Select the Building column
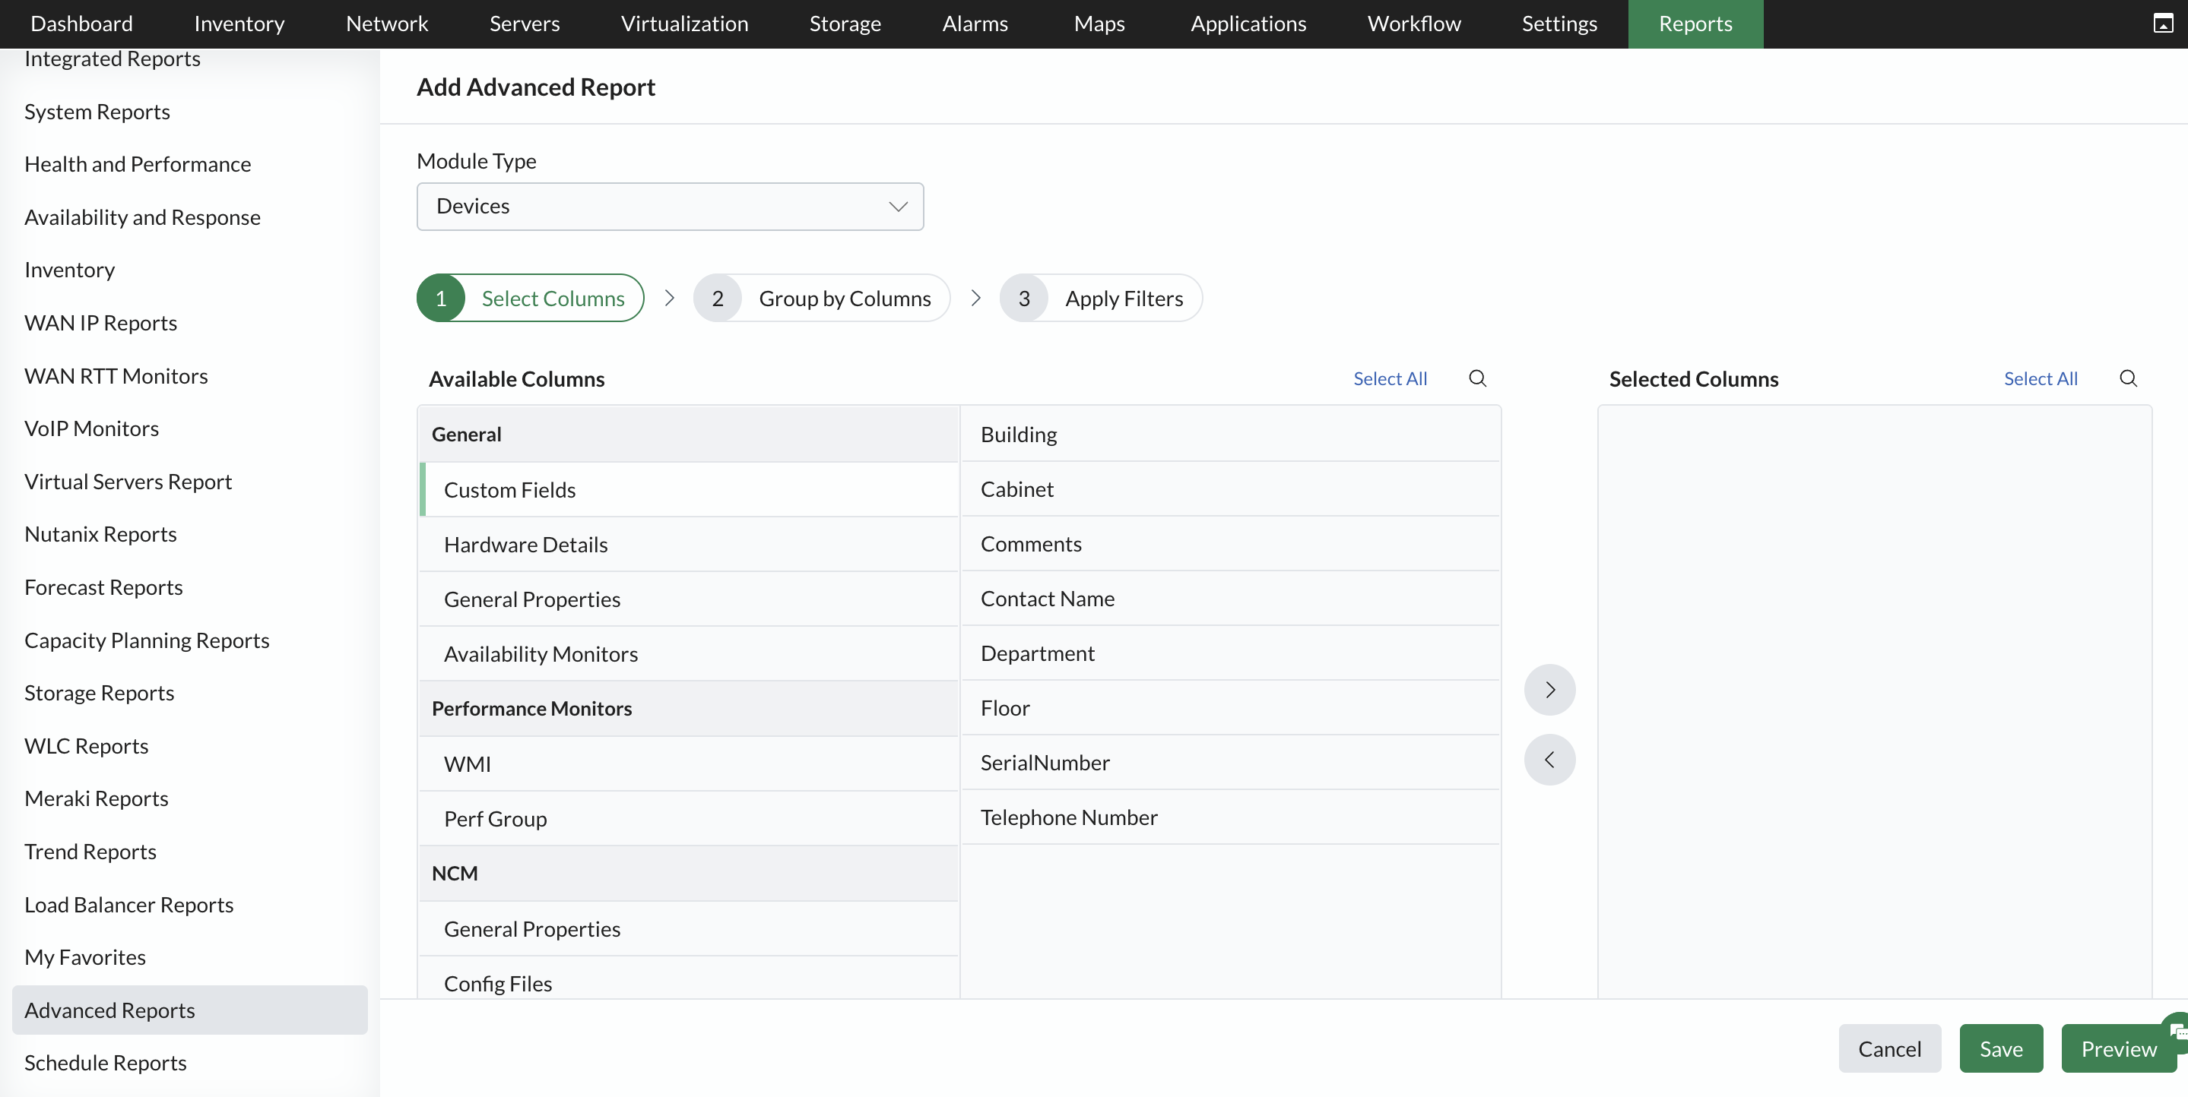The width and height of the screenshot is (2188, 1097). pyautogui.click(x=1231, y=435)
